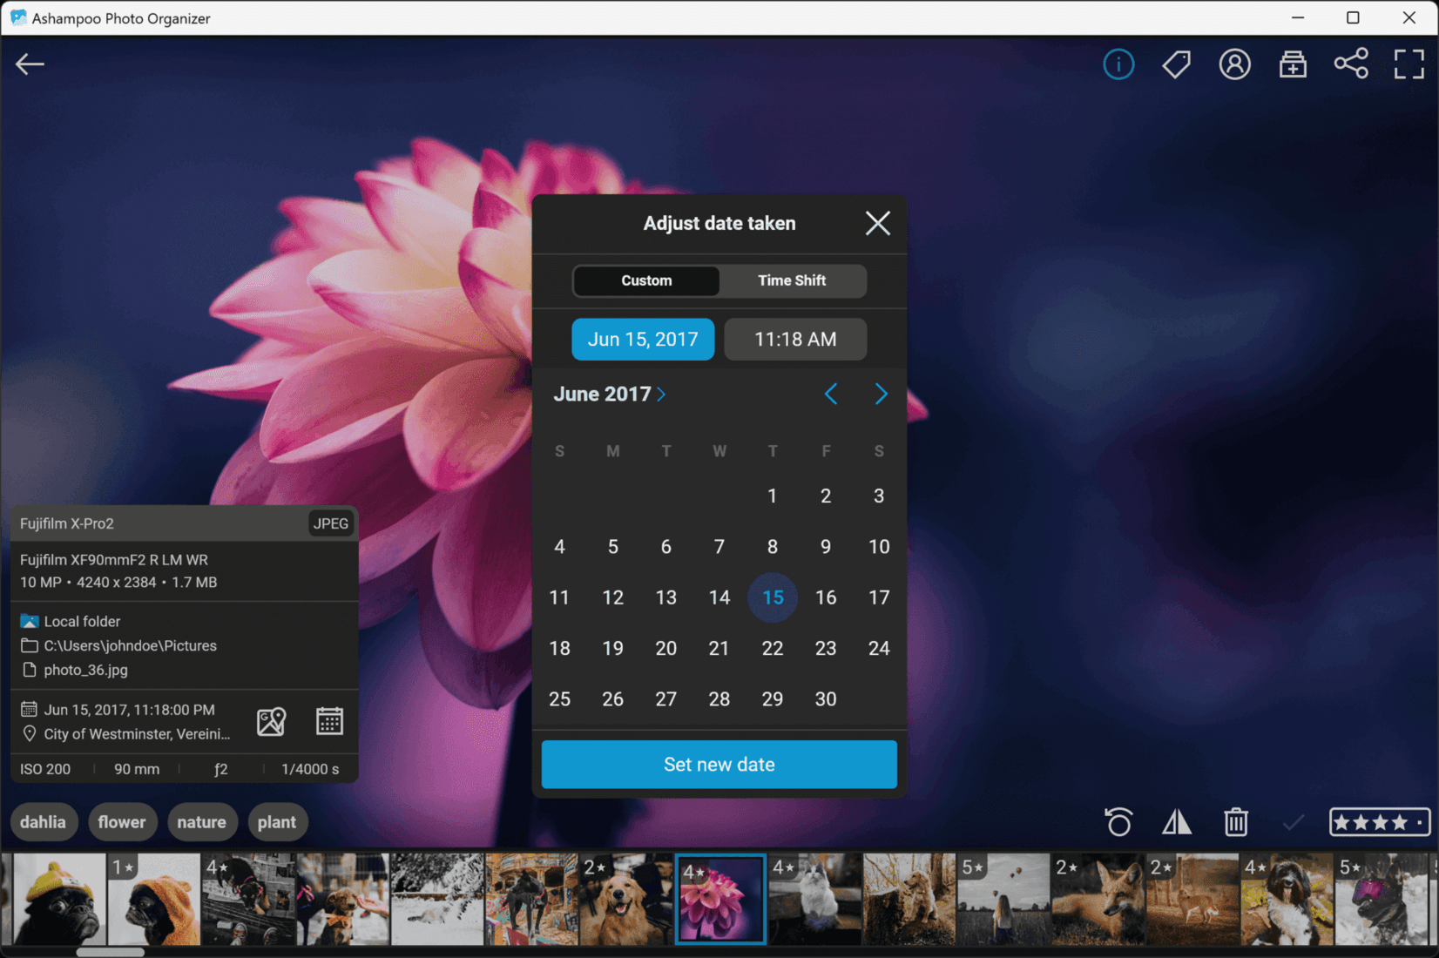Screen dimensions: 1439x958
Task: Open the people/face recognition icon
Action: 1234,64
